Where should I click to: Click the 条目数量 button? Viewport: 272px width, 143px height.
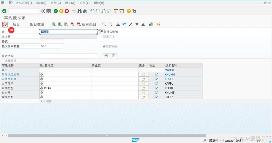point(37,24)
